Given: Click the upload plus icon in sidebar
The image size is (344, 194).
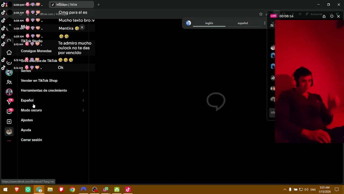Looking at the screenshot, I should click(x=9, y=122).
